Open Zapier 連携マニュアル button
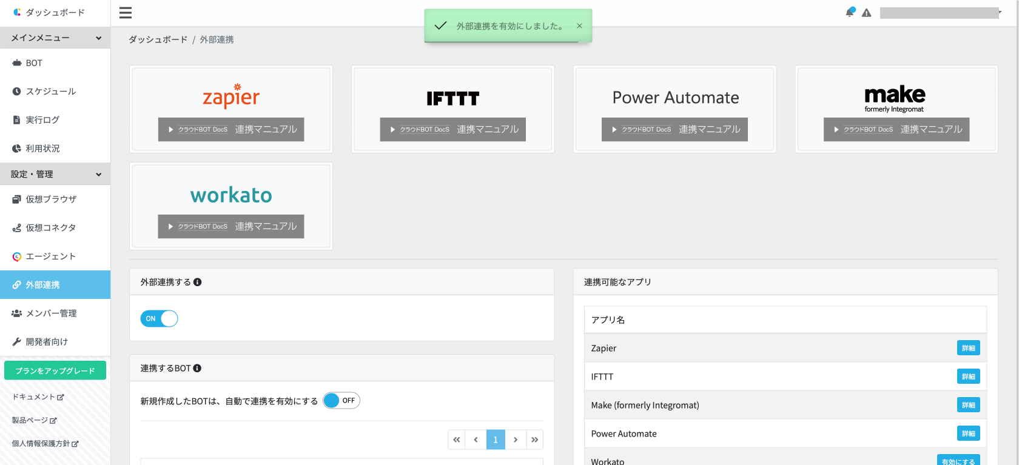The image size is (1019, 465). coord(231,129)
